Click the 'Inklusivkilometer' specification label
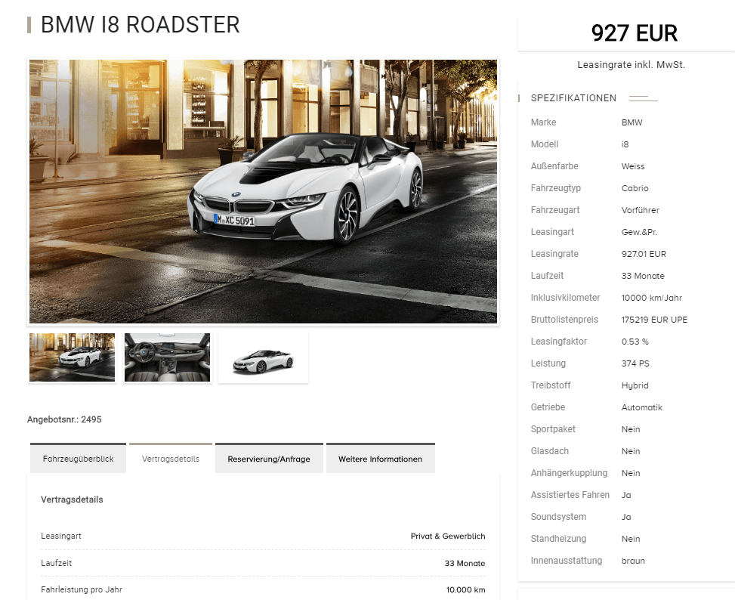The height and width of the screenshot is (600, 735). click(565, 298)
